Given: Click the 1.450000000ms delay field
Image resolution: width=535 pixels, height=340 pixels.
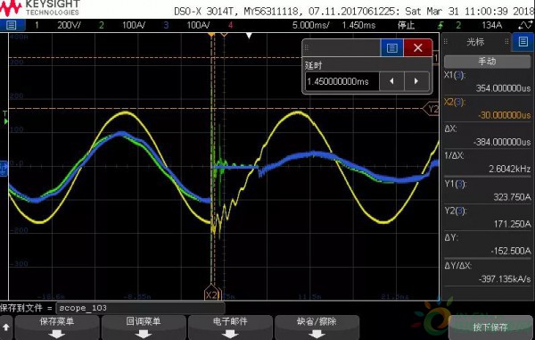Looking at the screenshot, I should click(x=342, y=81).
